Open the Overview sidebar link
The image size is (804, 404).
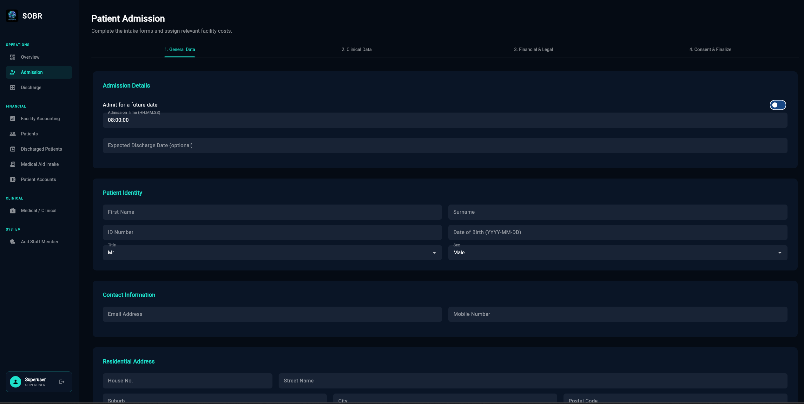[x=39, y=57]
